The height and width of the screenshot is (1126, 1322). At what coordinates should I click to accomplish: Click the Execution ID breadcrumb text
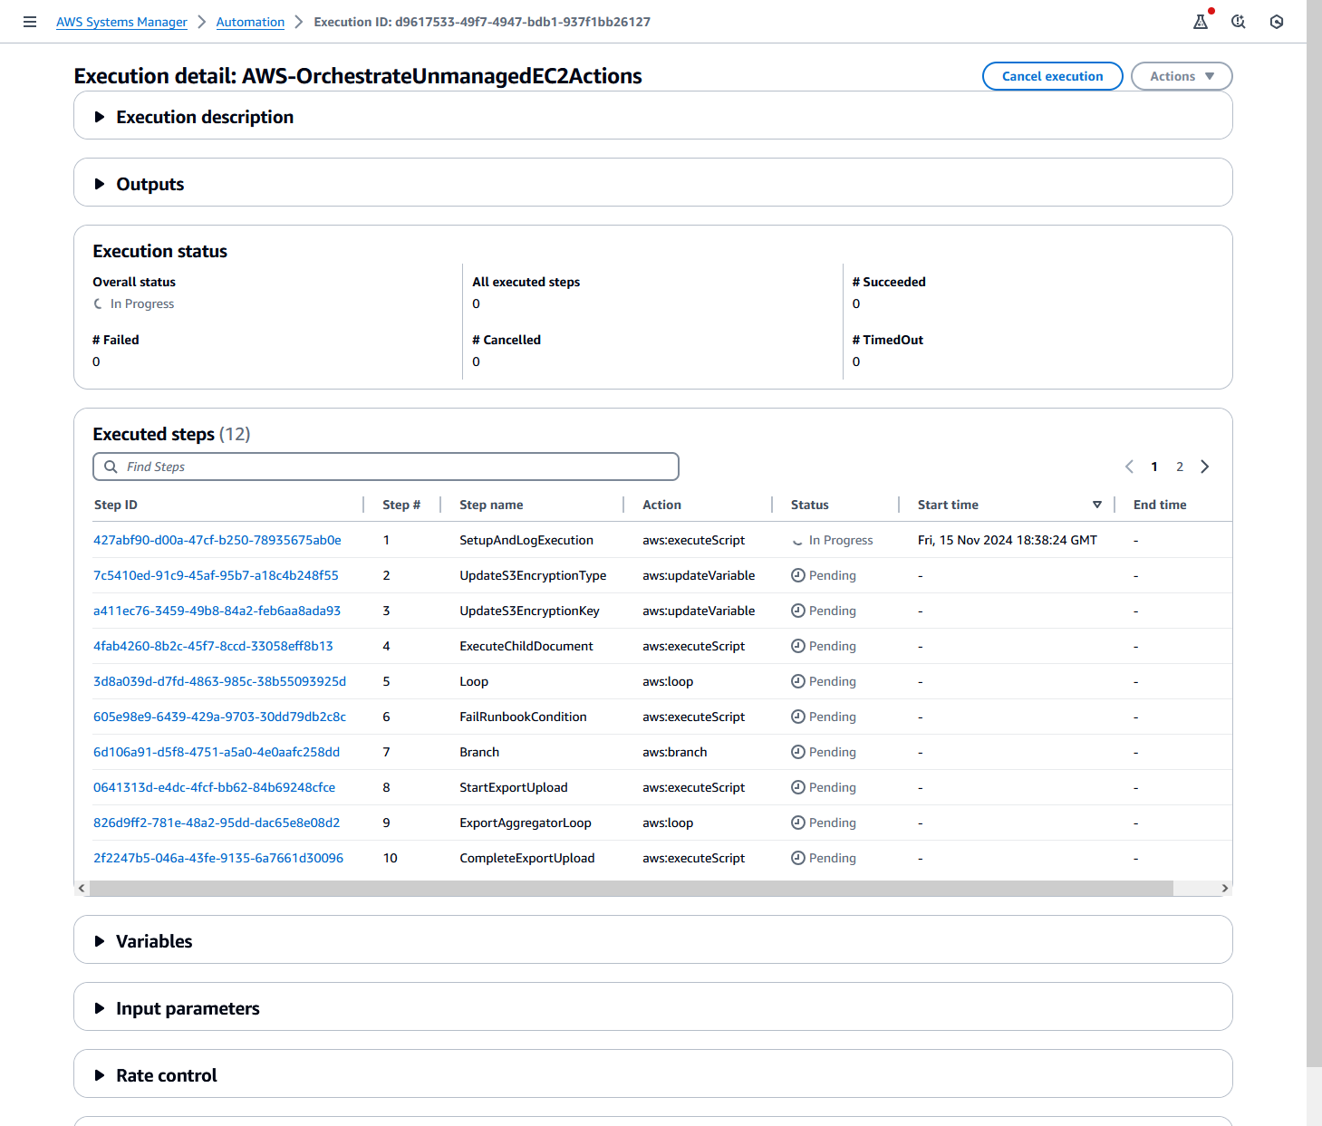tap(482, 22)
